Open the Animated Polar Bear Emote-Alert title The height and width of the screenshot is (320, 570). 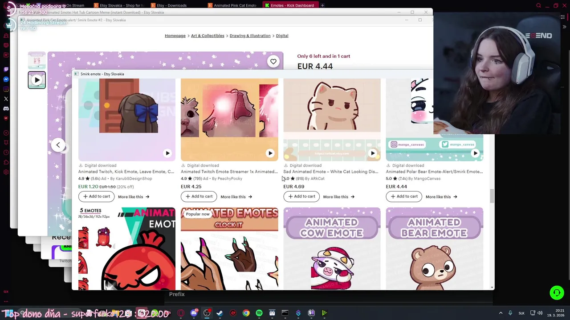(x=434, y=172)
